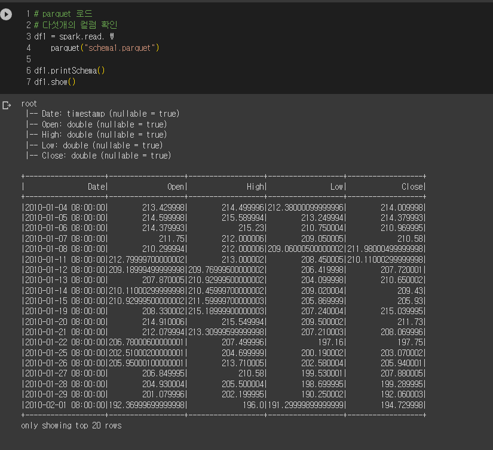Viewport: 493px width, 450px height.
Task: Click the comment '# parquet 로드' line
Action: click(x=63, y=14)
